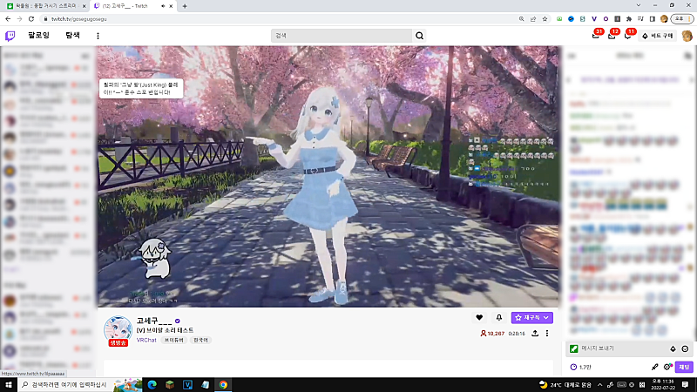Image resolution: width=697 pixels, height=392 pixels.
Task: Open the Chrome zoom magnifier icon
Action: pyautogui.click(x=521, y=19)
